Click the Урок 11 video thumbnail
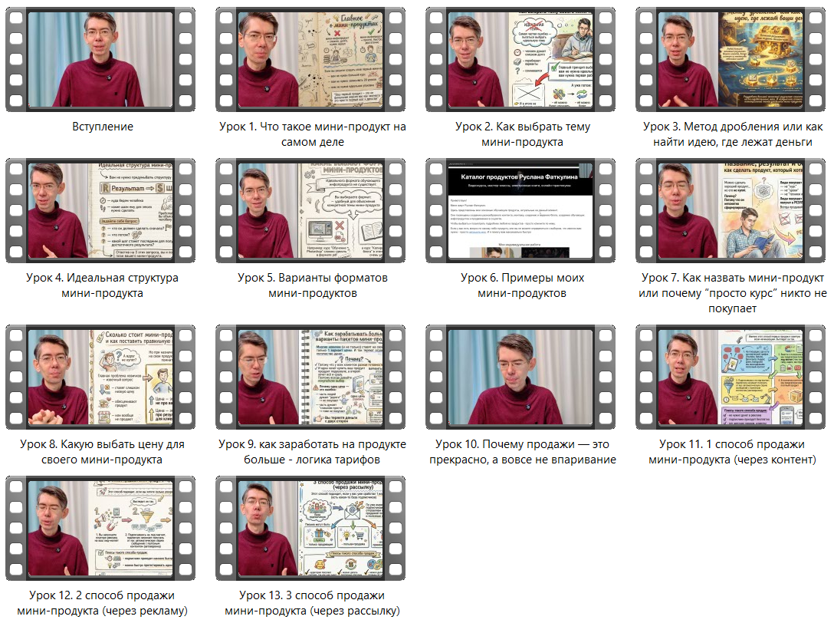 [731, 377]
